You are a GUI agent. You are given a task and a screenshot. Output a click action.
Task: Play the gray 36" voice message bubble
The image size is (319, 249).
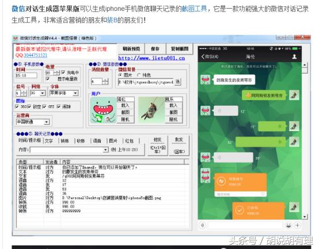[x=233, y=158]
